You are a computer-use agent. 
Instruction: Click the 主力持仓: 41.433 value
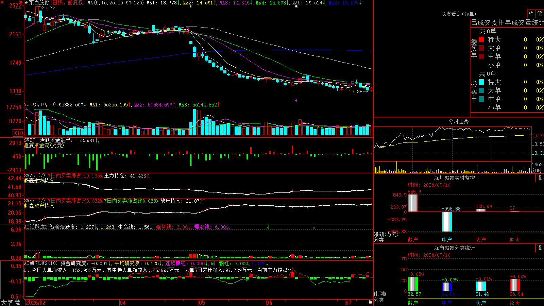125,176
